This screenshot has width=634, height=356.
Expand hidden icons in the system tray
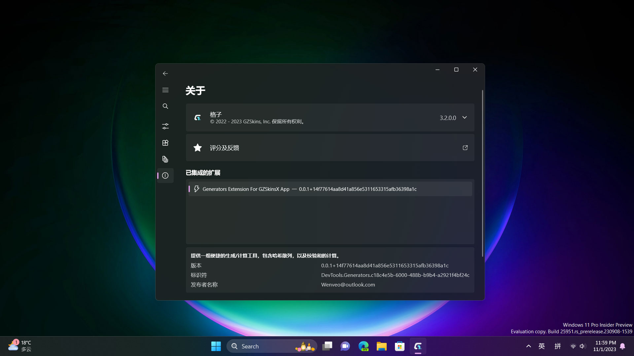pos(528,346)
